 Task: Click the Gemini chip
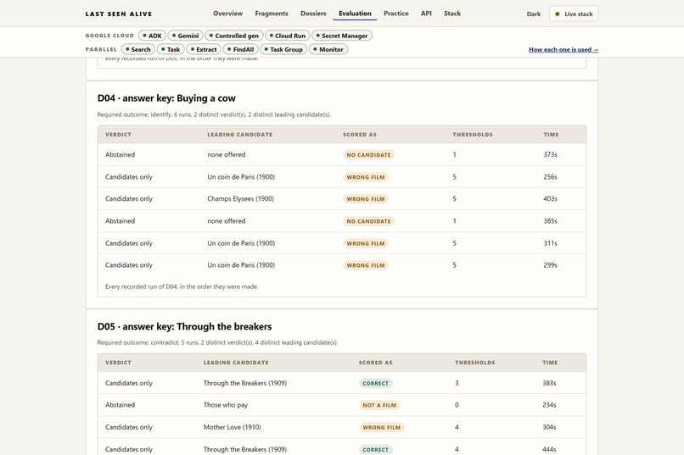[x=185, y=36]
